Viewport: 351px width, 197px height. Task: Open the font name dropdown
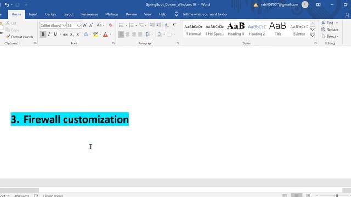pos(64,26)
